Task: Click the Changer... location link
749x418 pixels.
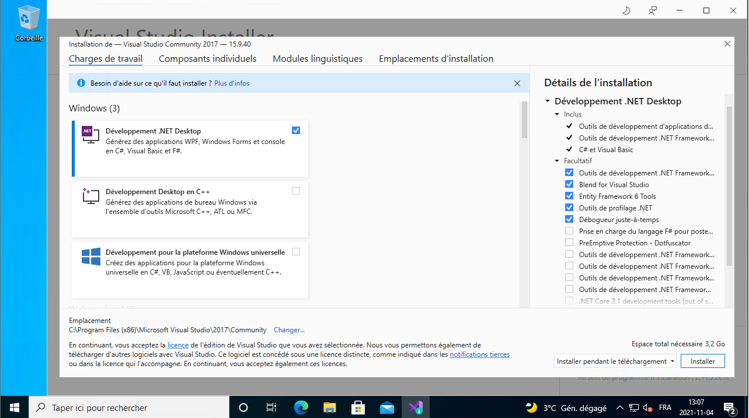Action: pyautogui.click(x=289, y=330)
